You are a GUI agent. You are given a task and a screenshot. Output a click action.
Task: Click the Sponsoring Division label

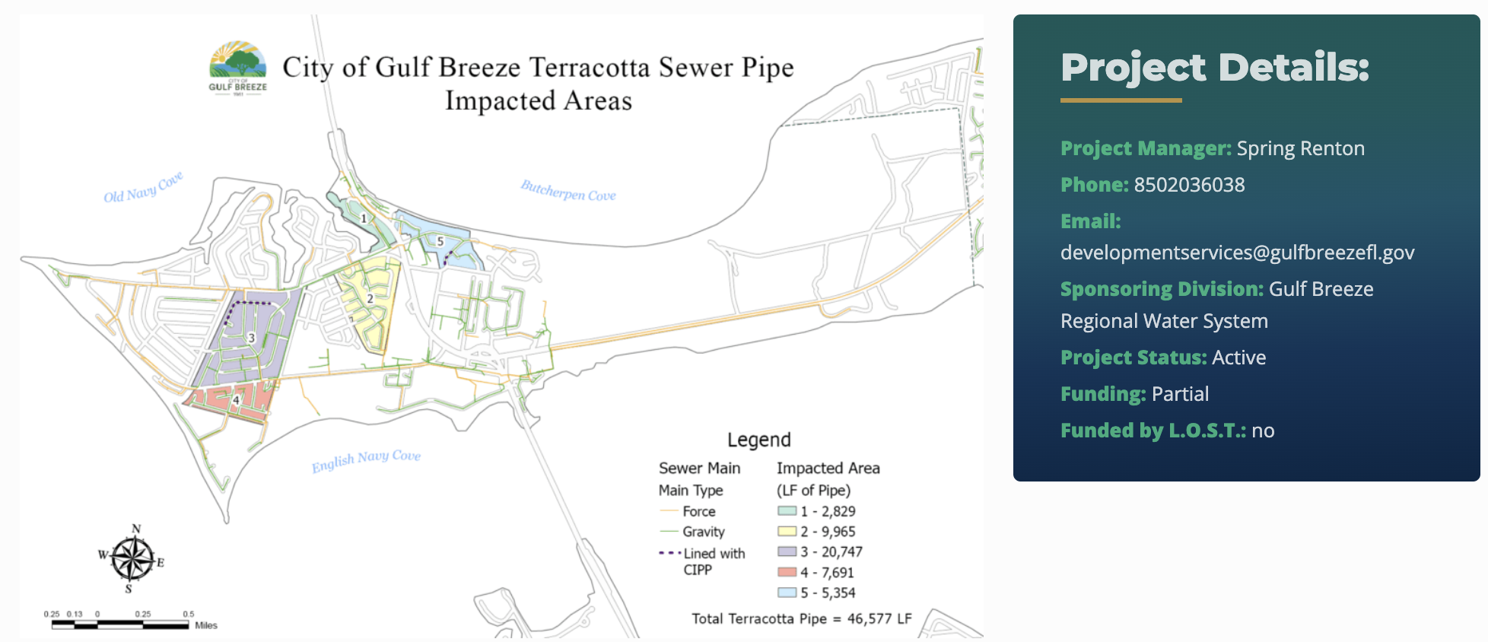pyautogui.click(x=1162, y=289)
